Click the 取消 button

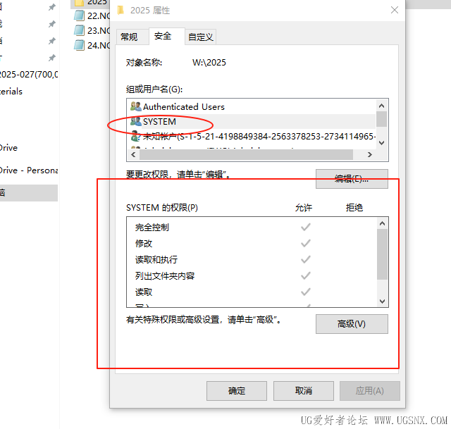coord(304,391)
